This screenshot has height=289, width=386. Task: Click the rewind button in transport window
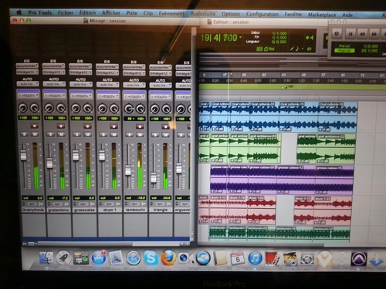362,34
